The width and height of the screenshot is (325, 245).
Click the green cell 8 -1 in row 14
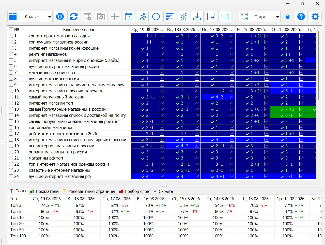[288, 116]
